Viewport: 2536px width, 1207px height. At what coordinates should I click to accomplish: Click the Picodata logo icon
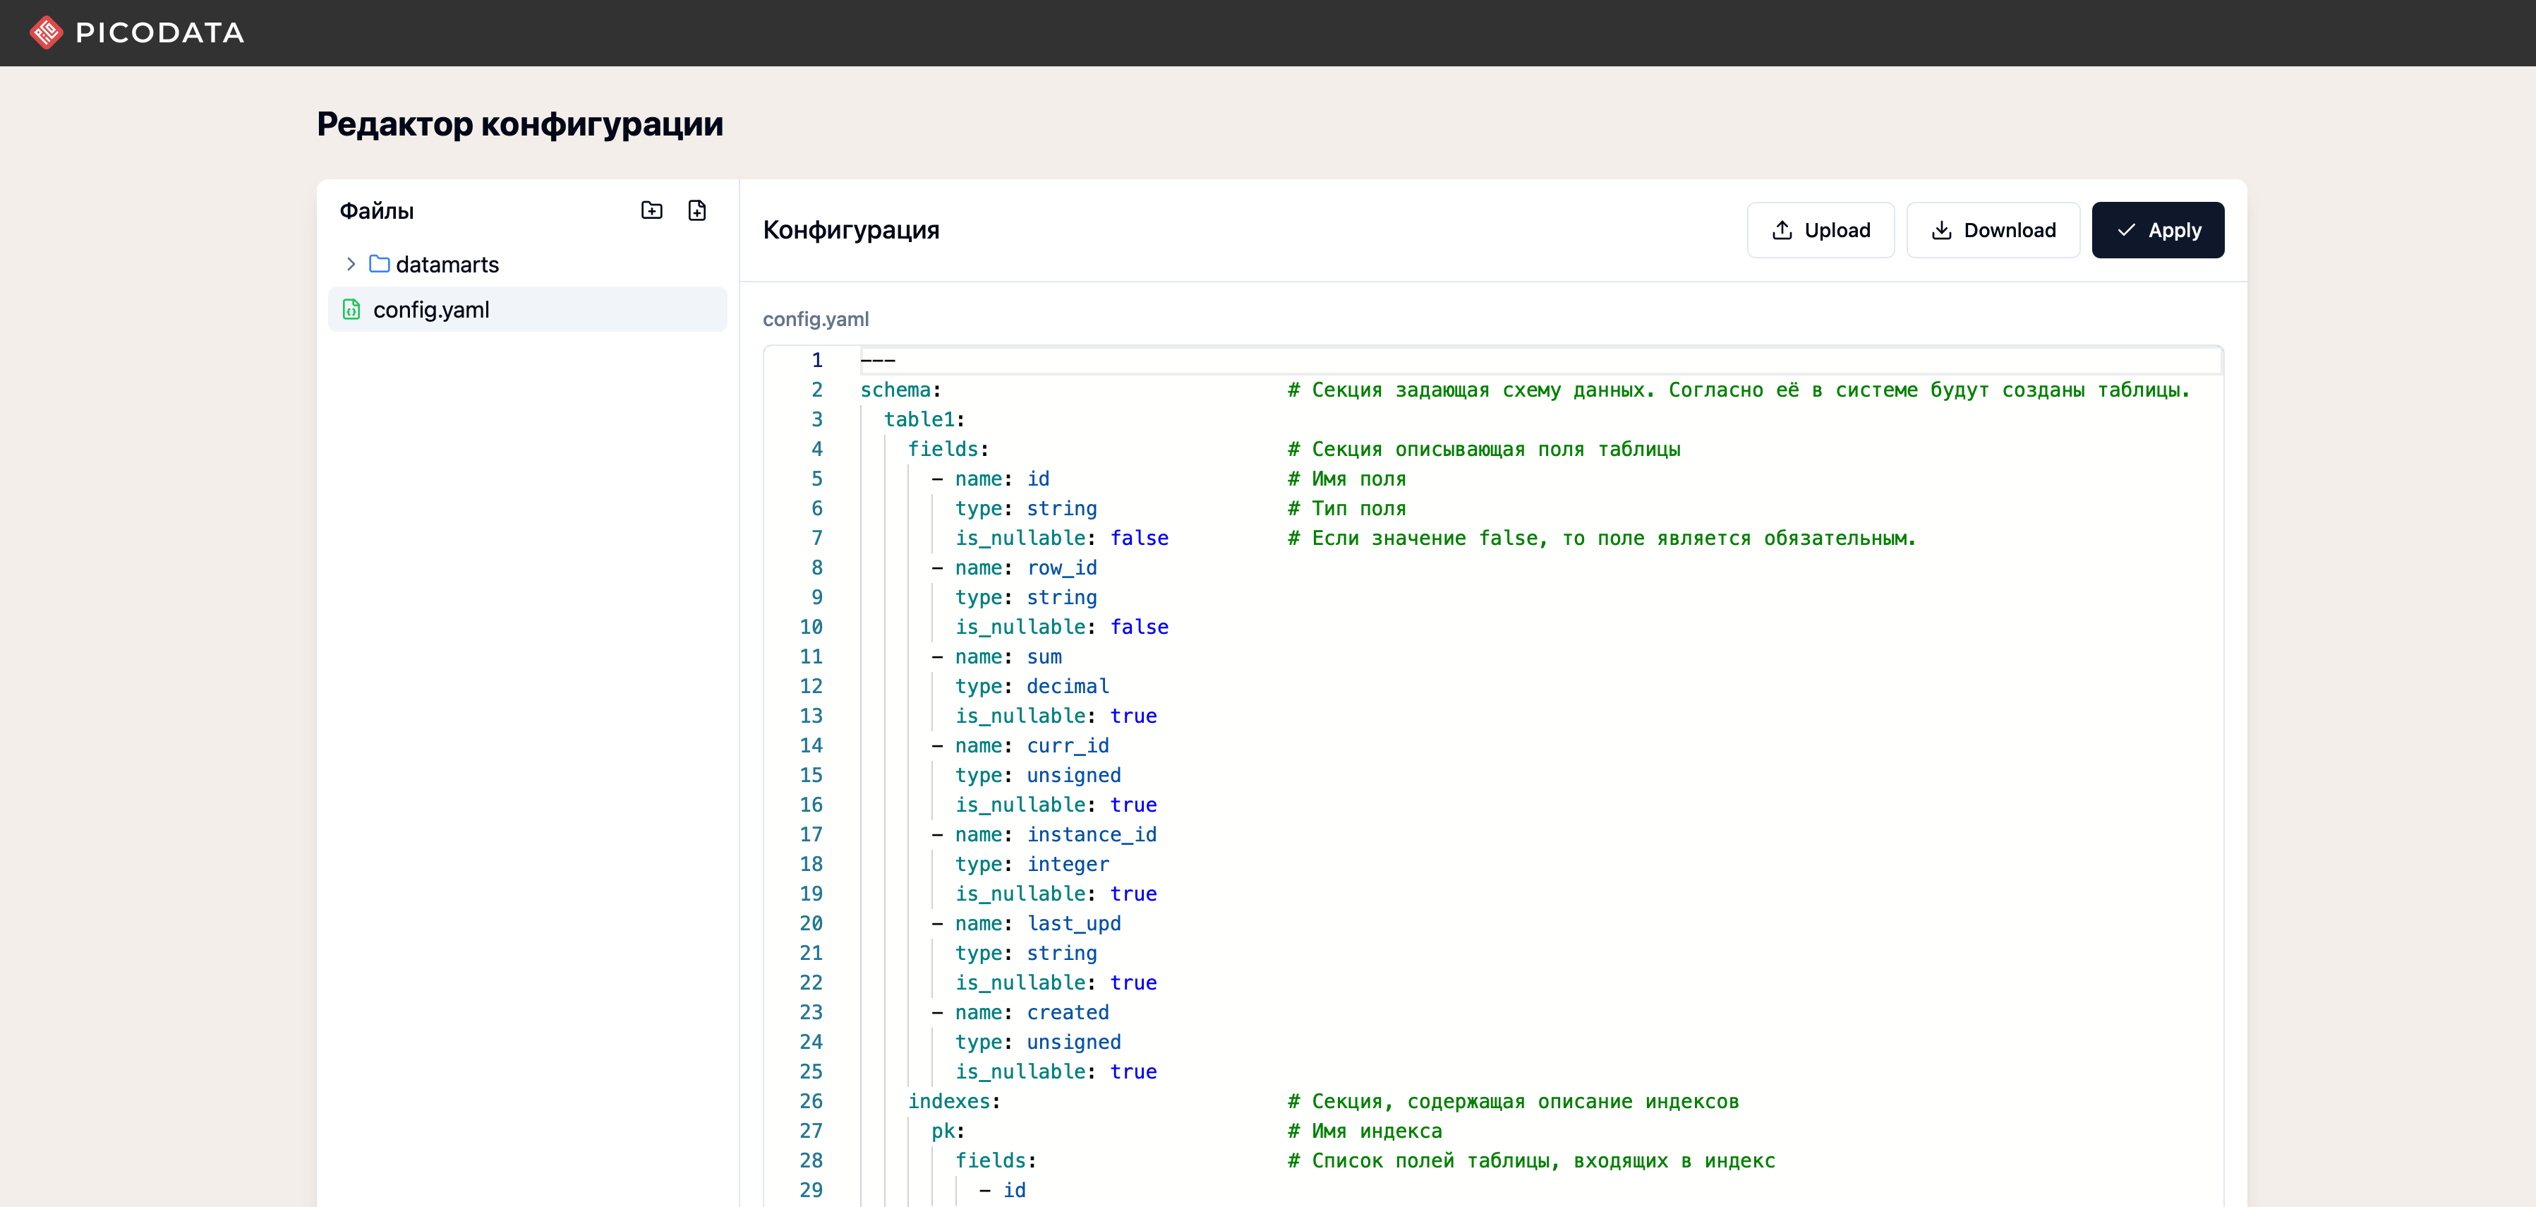[45, 32]
